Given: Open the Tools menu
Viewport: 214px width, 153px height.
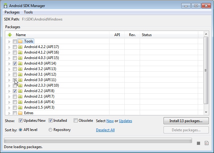Looking at the screenshot, I should [28, 12].
